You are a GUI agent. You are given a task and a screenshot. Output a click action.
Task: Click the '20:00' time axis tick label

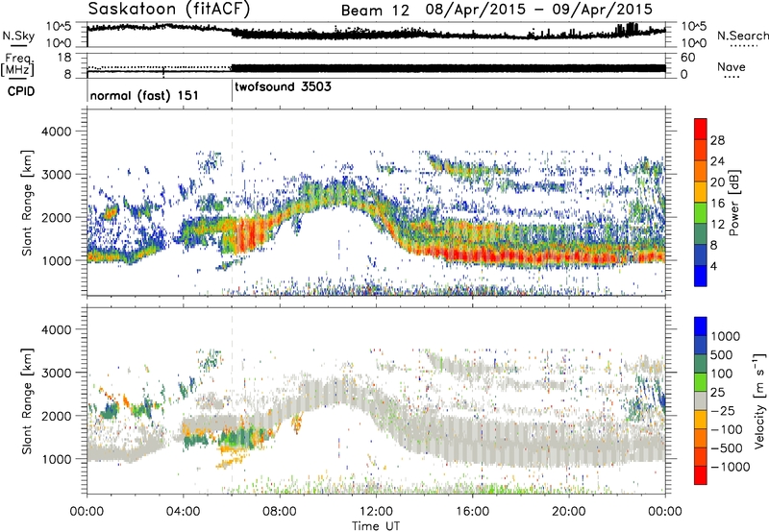pos(569,512)
